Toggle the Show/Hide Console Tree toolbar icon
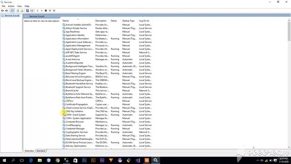Image resolution: width=291 pixels, height=164 pixels. click(x=12, y=10)
